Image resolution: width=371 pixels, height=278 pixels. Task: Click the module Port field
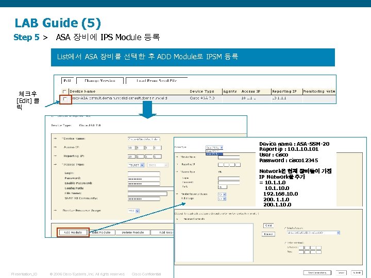(223, 187)
